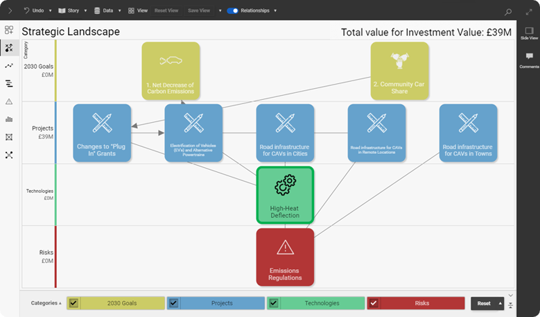Open the search magnifier icon
The width and height of the screenshot is (540, 317).
coord(508,11)
